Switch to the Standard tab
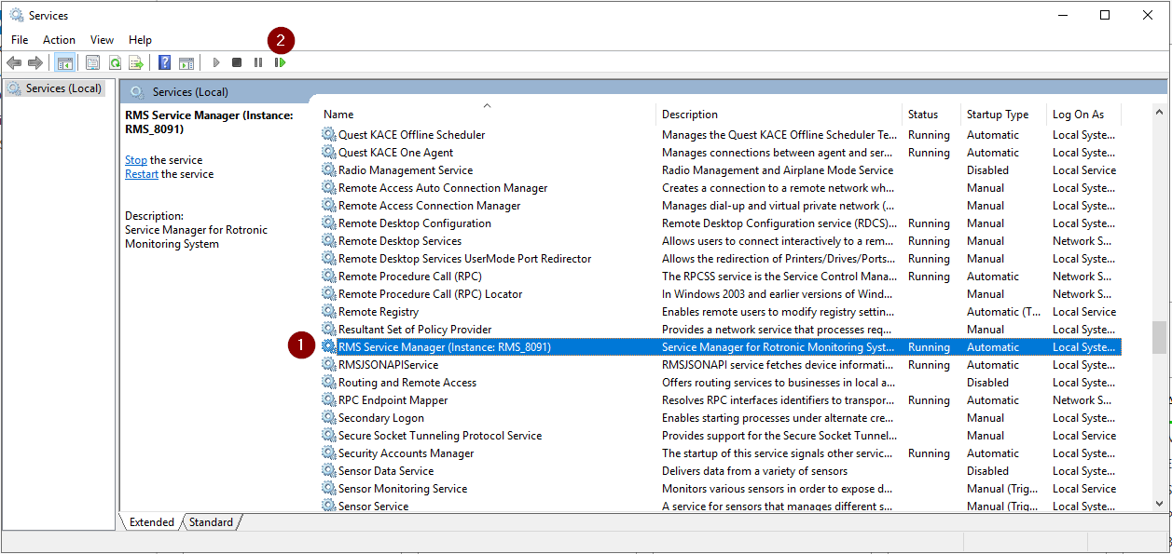This screenshot has height=554, width=1172. click(x=211, y=522)
